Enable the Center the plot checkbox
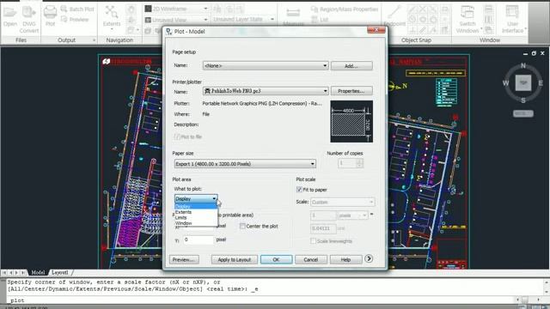 (x=242, y=227)
